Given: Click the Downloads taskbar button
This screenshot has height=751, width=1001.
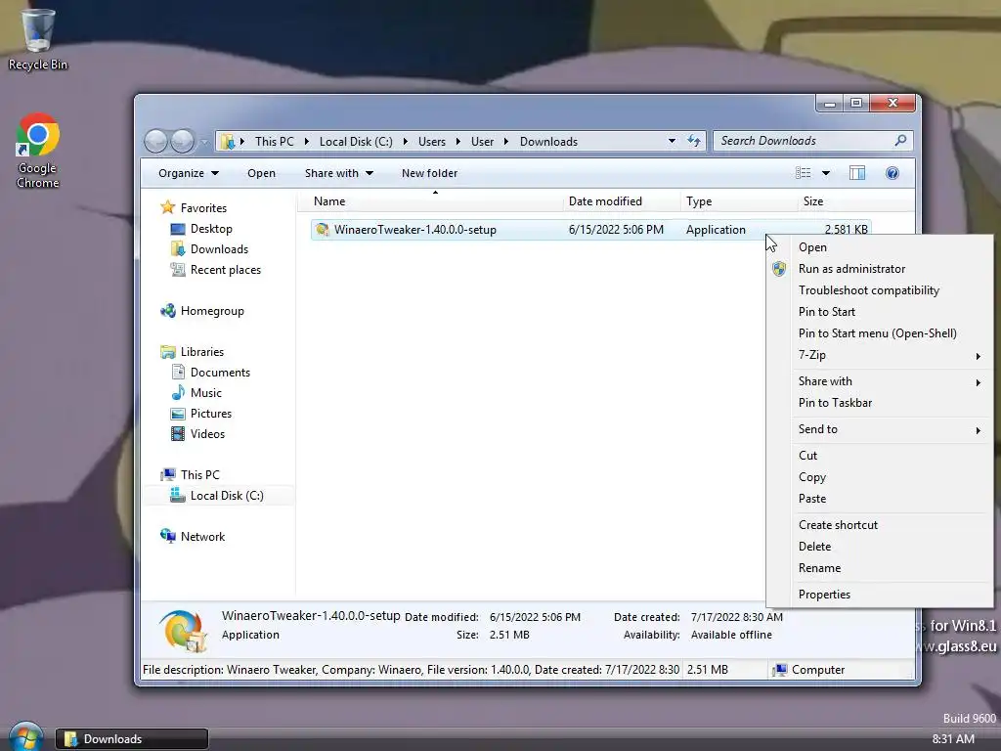Looking at the screenshot, I should [x=132, y=739].
